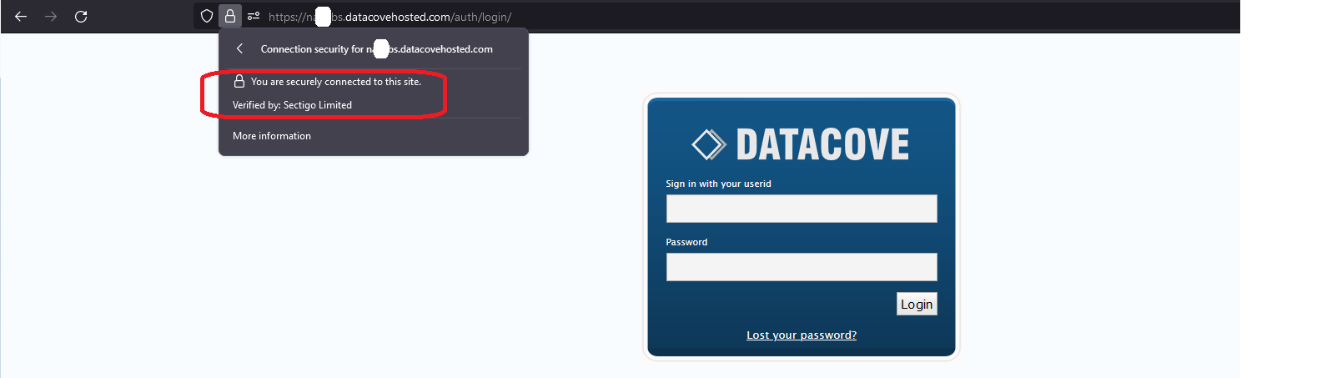Open the site permissions icon
1332x378 pixels.
254,16
